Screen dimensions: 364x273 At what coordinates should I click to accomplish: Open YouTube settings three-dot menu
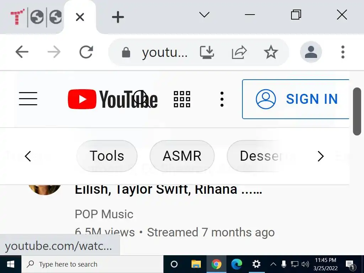tap(222, 99)
